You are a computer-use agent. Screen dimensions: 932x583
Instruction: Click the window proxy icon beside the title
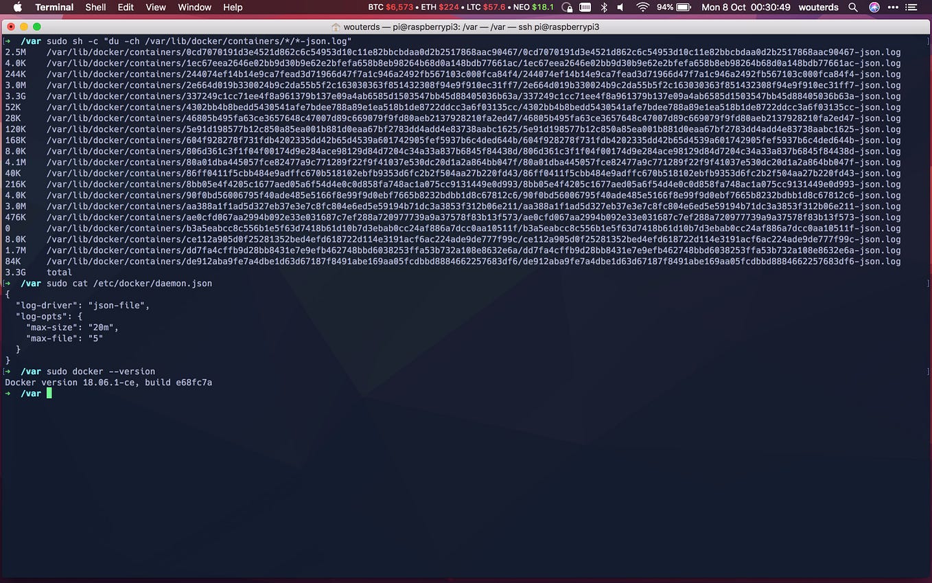334,27
